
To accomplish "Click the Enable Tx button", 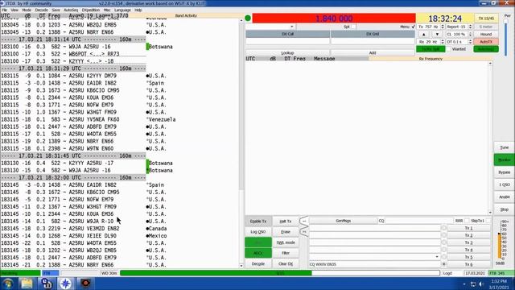I will [x=258, y=221].
